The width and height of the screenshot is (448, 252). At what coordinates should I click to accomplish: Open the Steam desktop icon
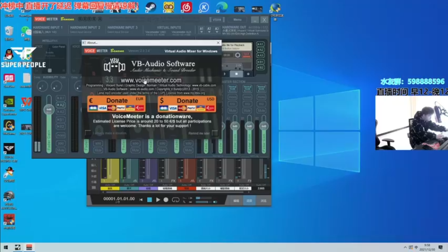(151, 8)
